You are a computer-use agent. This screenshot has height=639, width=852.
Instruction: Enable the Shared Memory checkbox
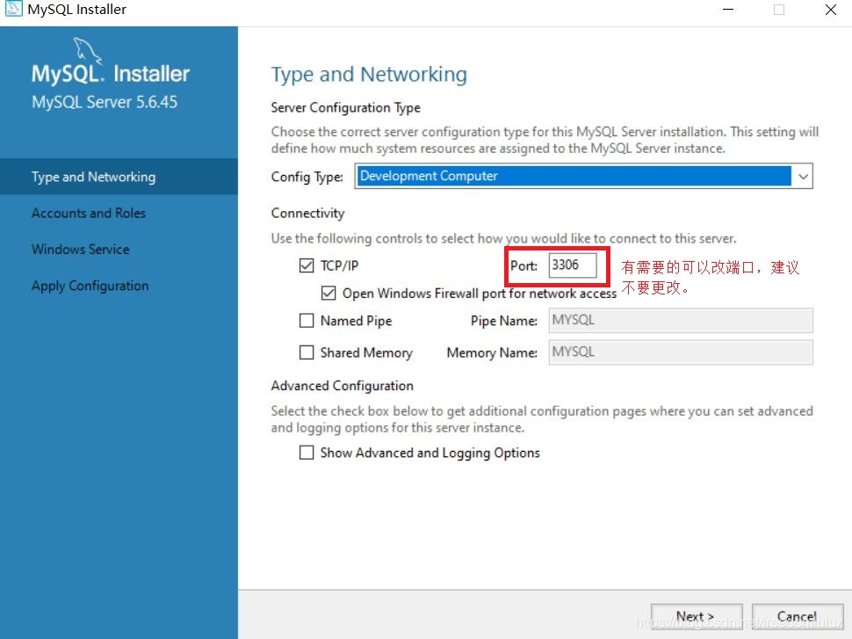(307, 352)
